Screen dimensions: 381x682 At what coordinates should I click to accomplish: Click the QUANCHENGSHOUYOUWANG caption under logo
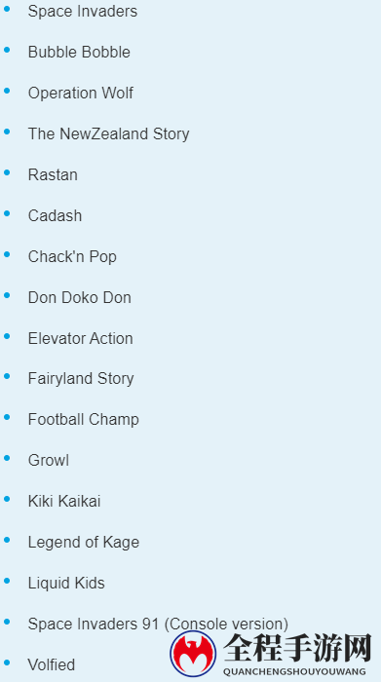click(294, 672)
